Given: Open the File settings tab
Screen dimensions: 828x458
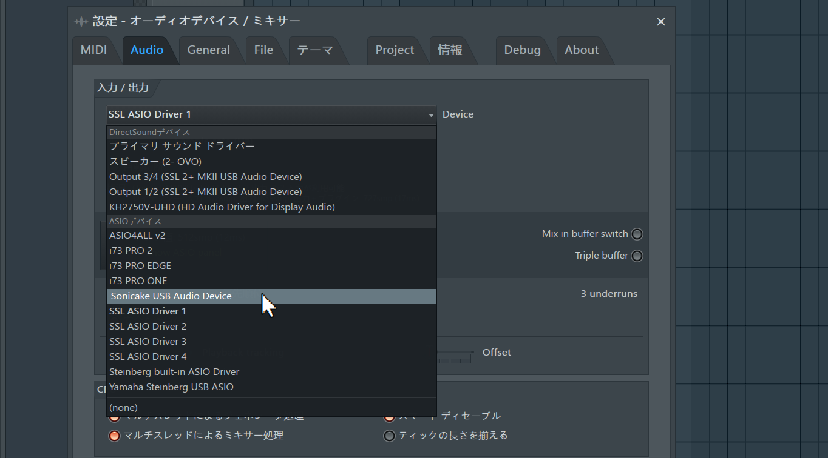Looking at the screenshot, I should (263, 50).
